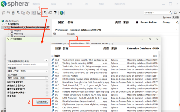Click the 打开搜索窗口 button at bottom of search panel
Image resolution: width=180 pixels, height=112 pixels.
(x=42, y=102)
